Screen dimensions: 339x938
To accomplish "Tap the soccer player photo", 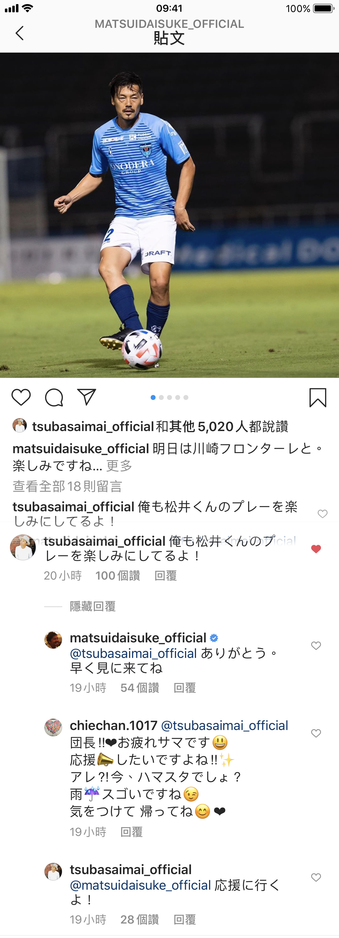I will (169, 215).
